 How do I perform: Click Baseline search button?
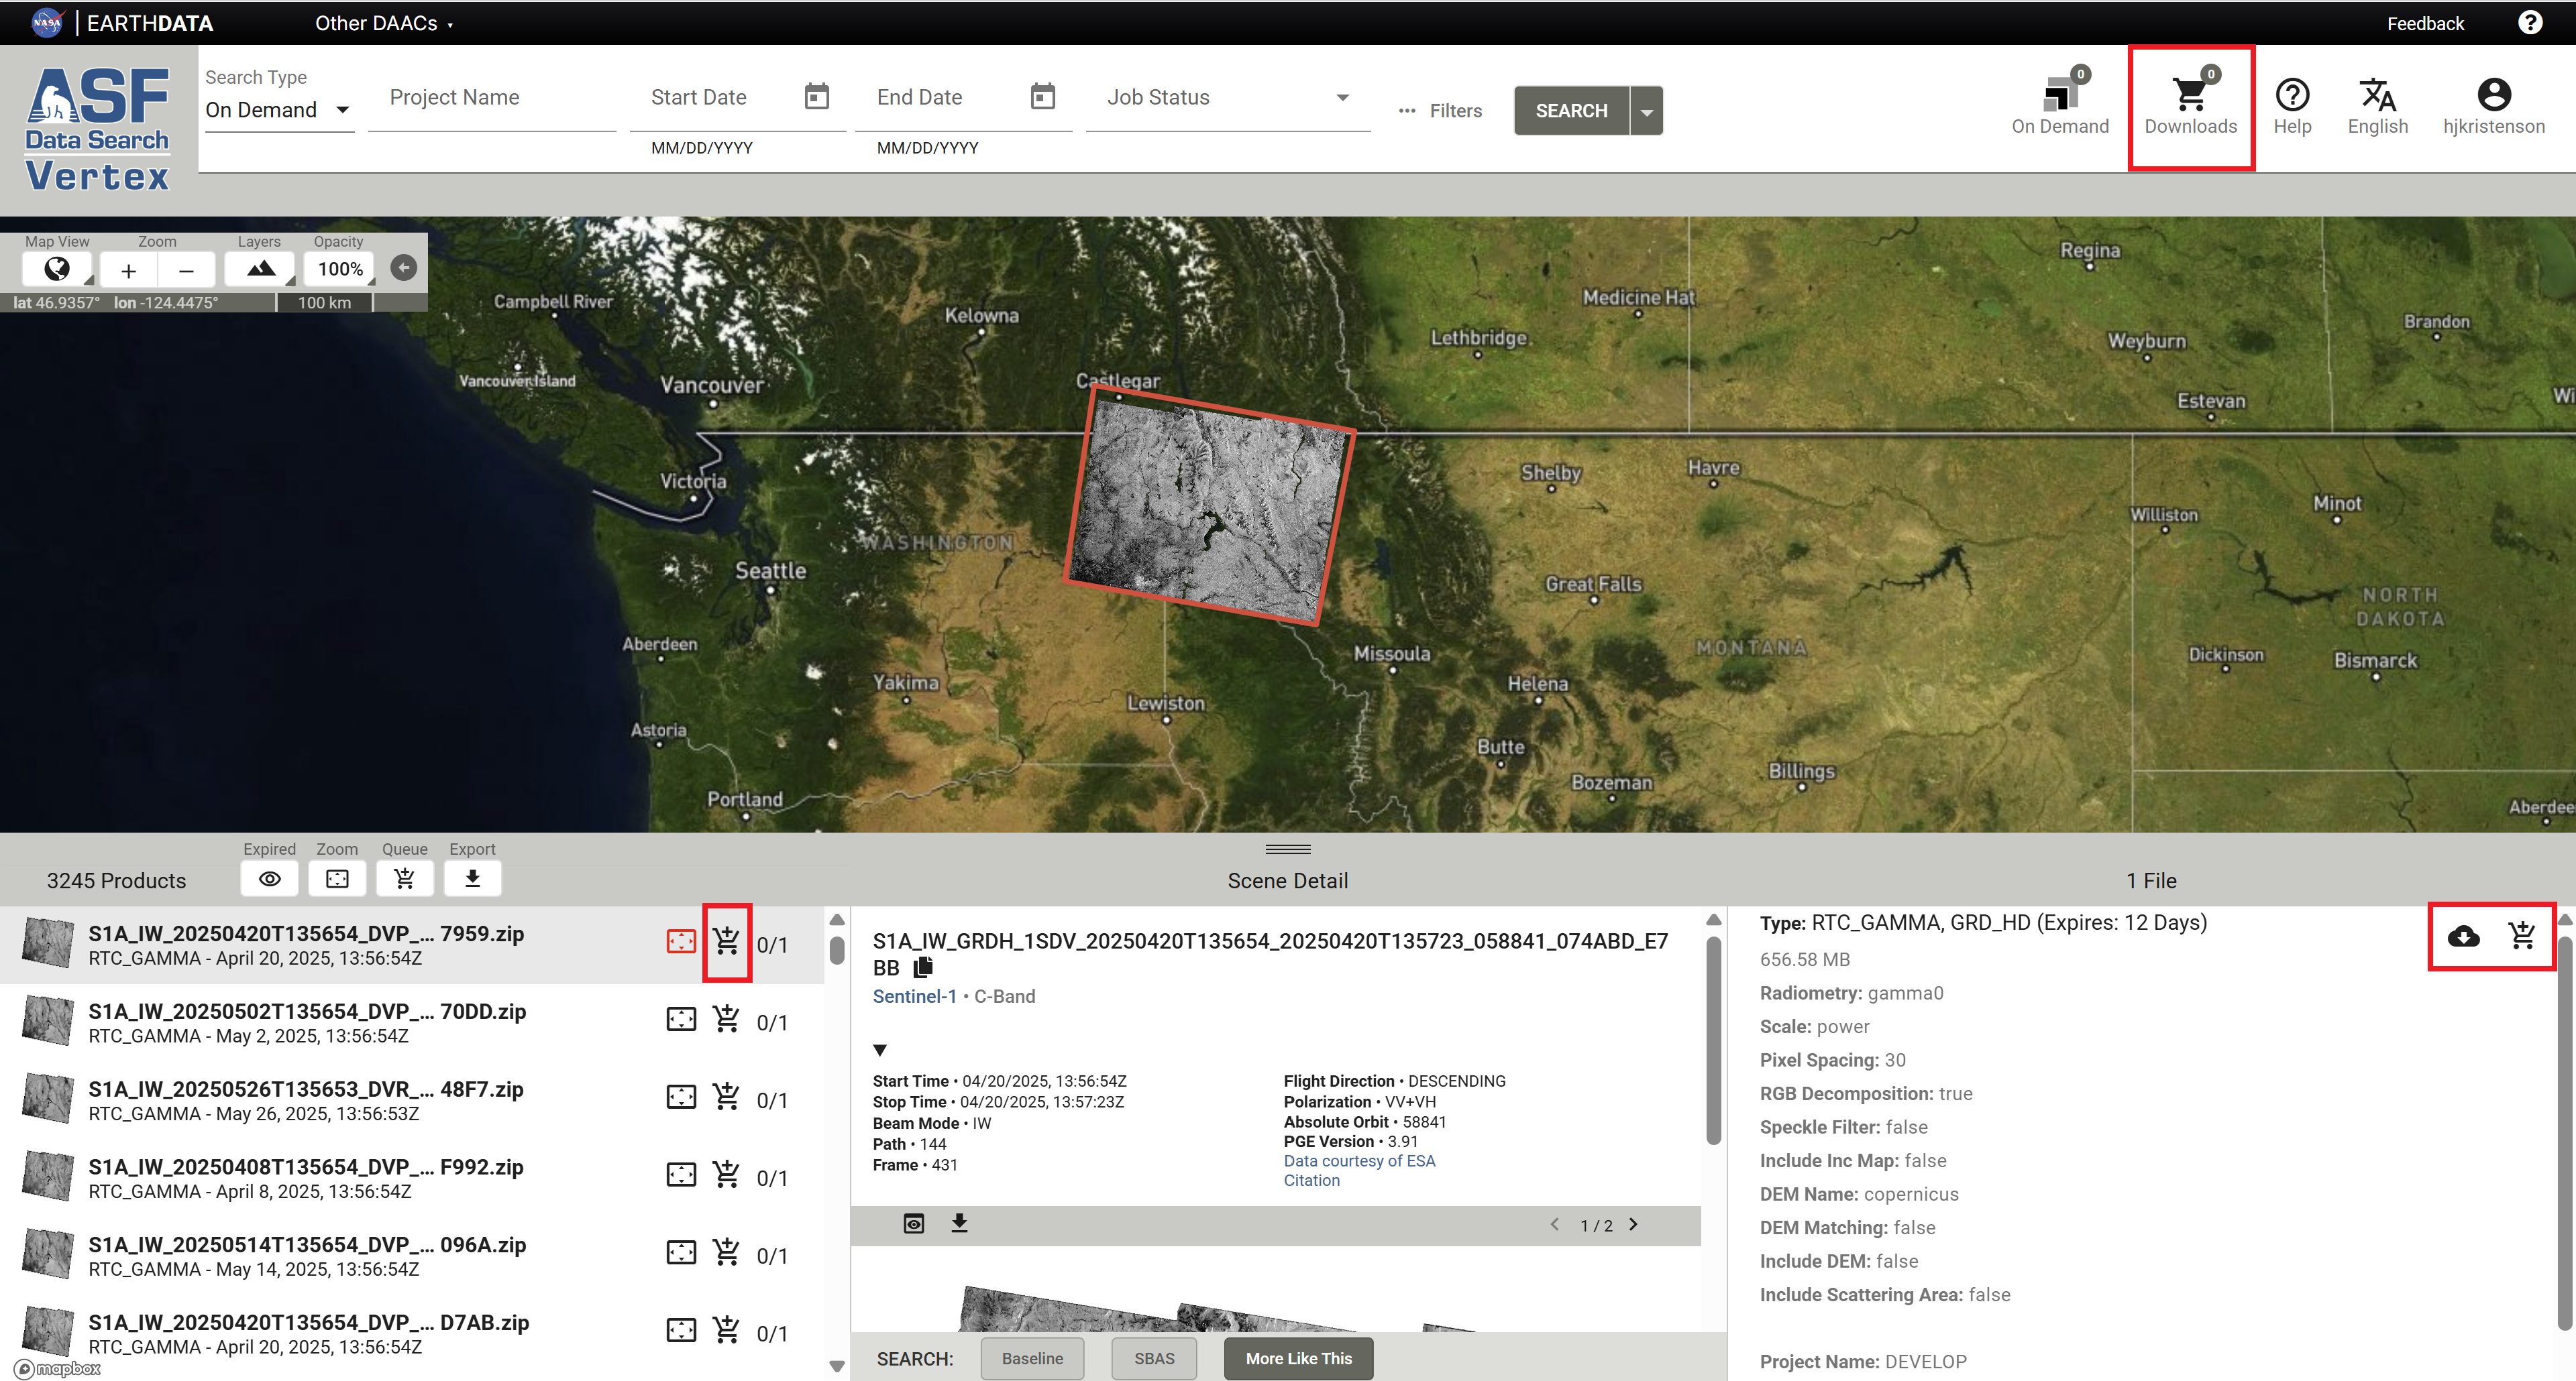click(x=1032, y=1358)
